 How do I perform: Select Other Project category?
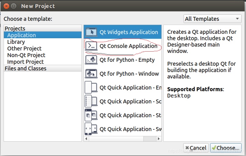[43, 48]
